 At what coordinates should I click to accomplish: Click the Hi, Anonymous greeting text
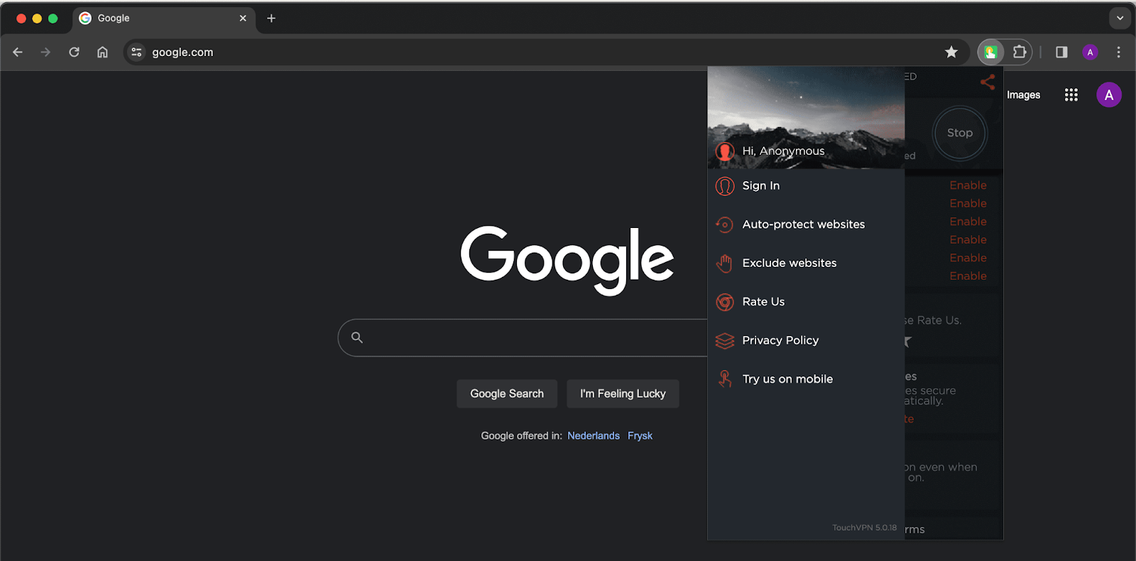pos(783,151)
